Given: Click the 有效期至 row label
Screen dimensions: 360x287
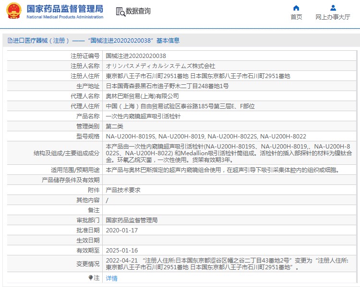Looking at the screenshot, I should [88, 251].
